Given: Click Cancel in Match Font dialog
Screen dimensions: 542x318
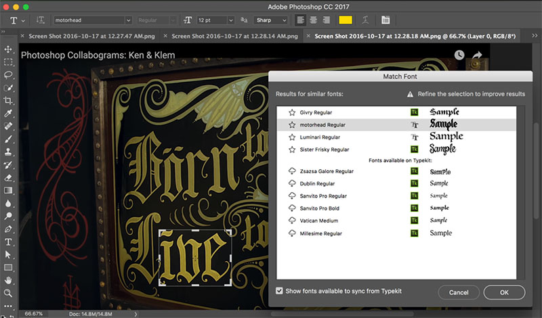Looking at the screenshot, I should pos(459,292).
